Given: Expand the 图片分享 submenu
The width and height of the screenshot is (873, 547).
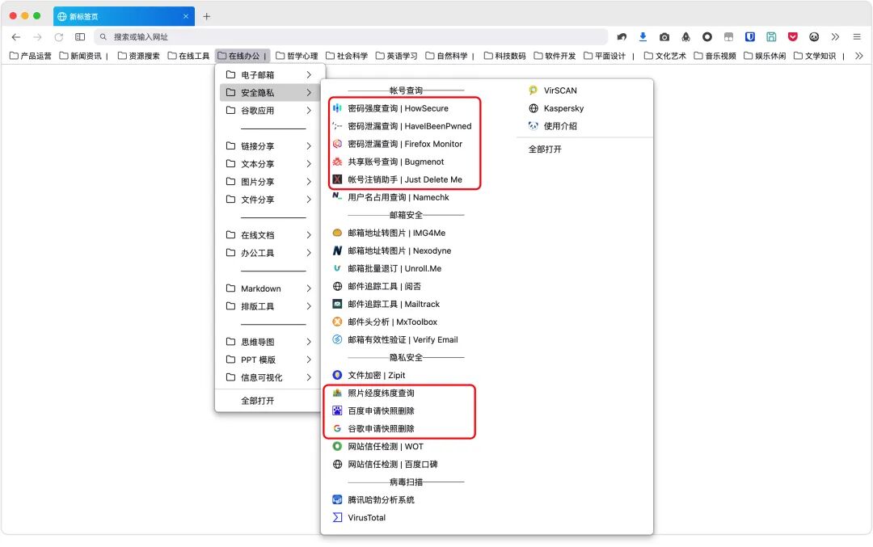Looking at the screenshot, I should [270, 182].
